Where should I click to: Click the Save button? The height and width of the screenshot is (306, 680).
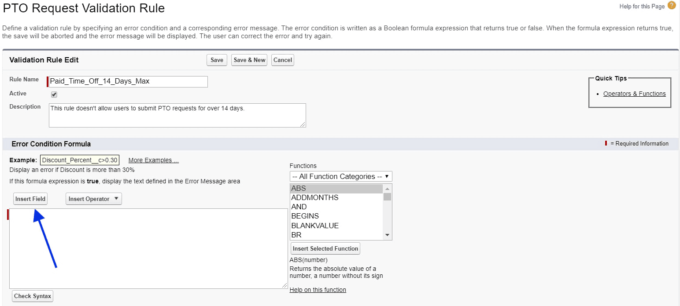(217, 60)
